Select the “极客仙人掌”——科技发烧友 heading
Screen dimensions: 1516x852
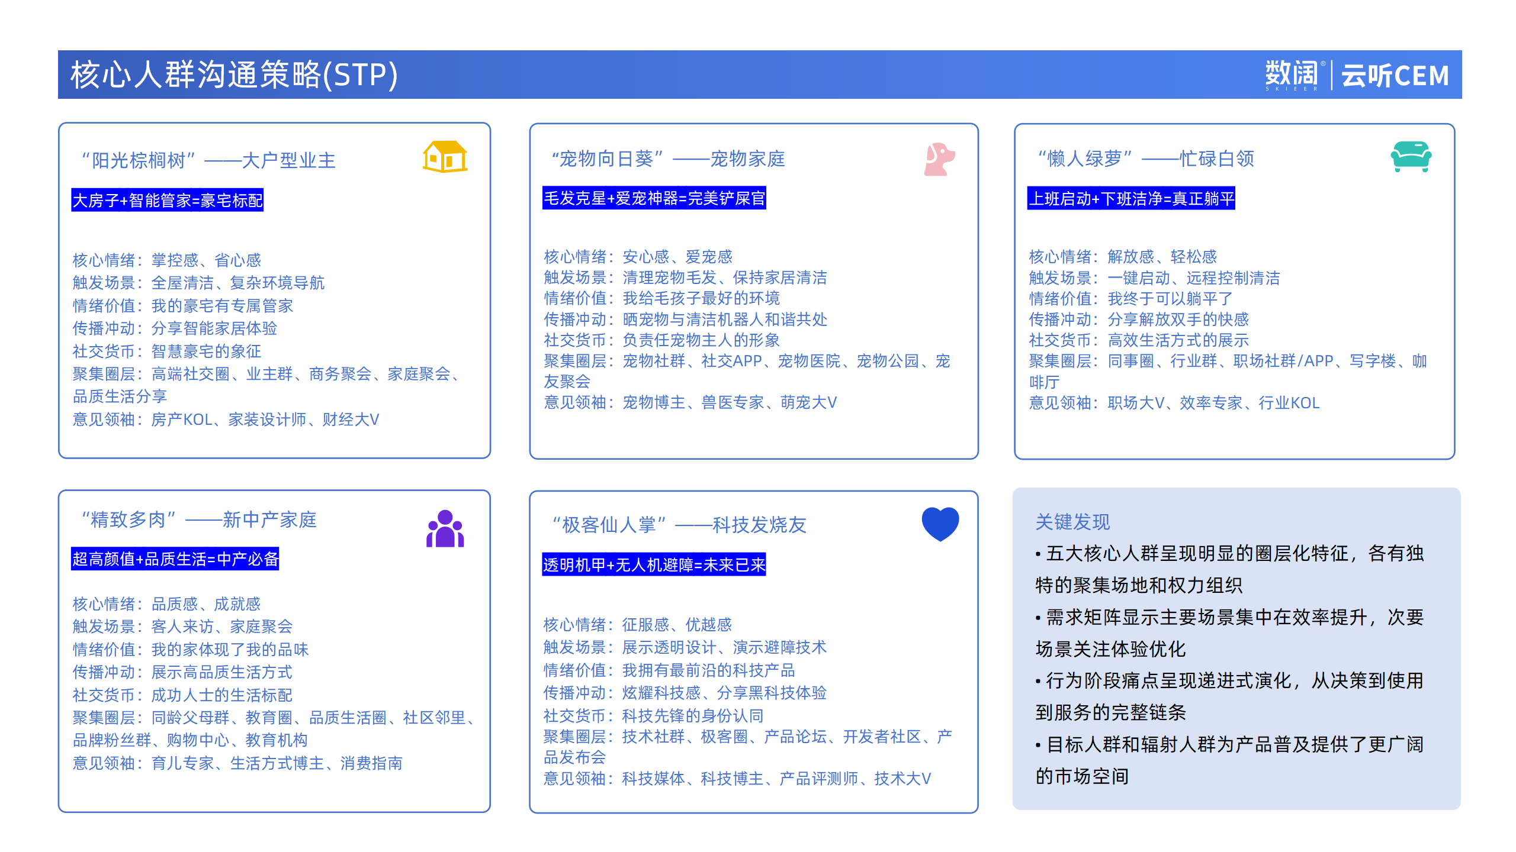(679, 525)
